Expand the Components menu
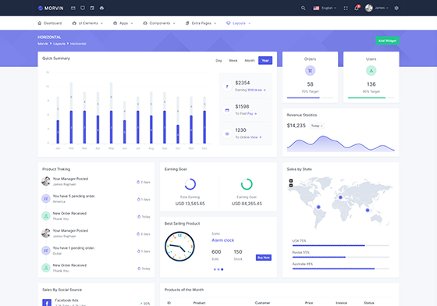The image size is (437, 306). [x=159, y=23]
